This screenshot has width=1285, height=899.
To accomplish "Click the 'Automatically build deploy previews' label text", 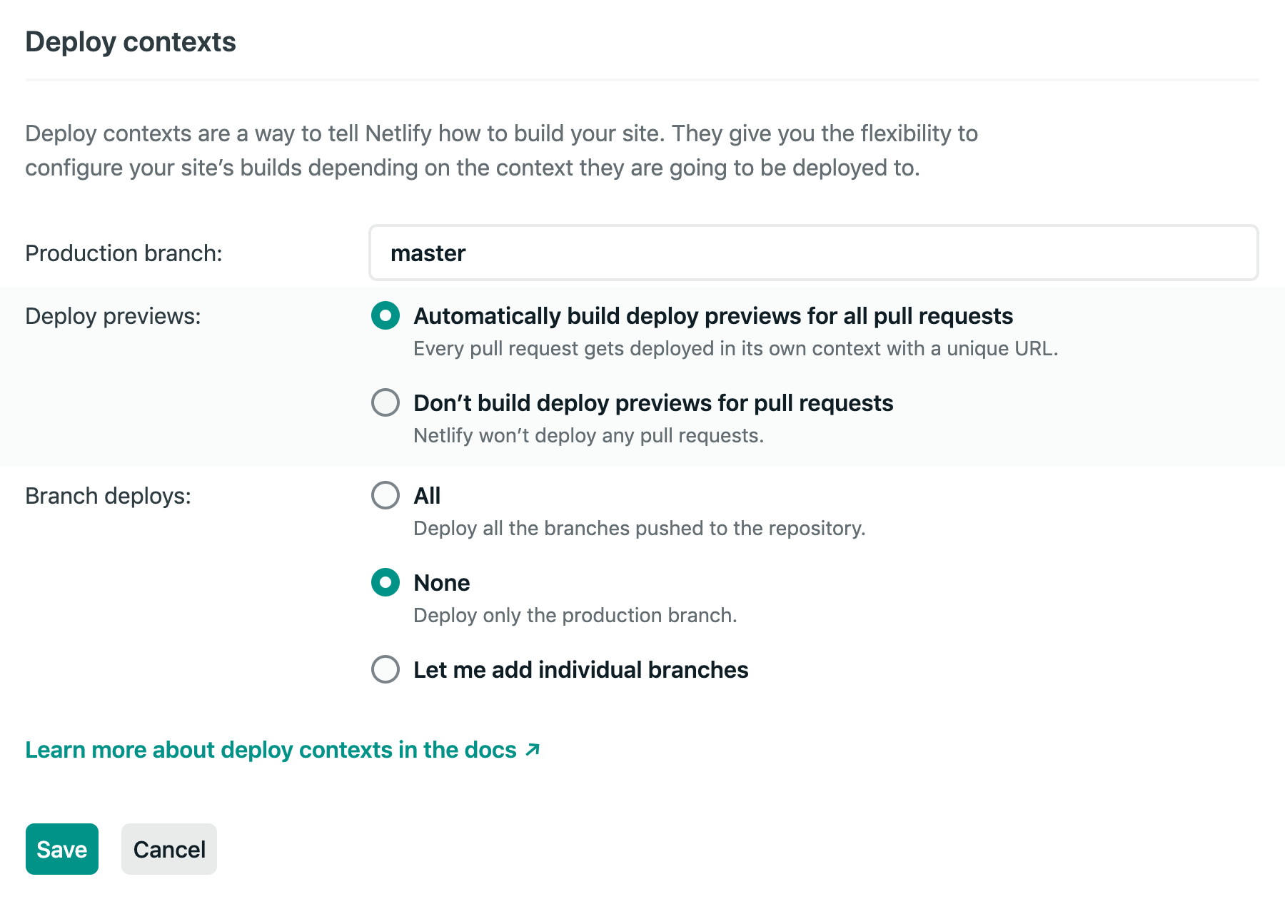I will coord(713,316).
